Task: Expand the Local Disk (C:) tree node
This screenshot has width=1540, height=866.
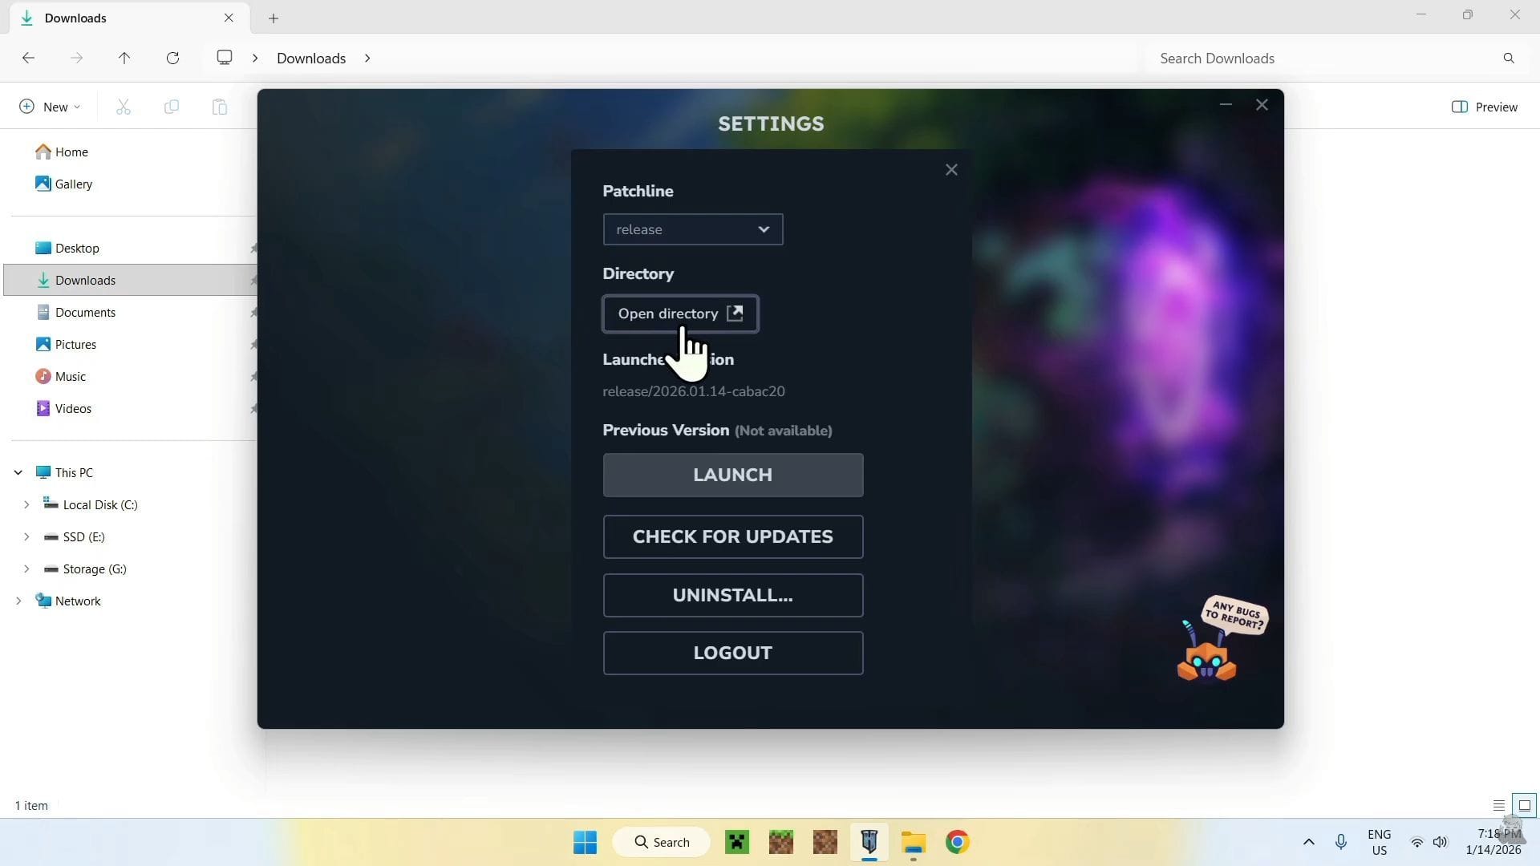Action: pos(26,504)
